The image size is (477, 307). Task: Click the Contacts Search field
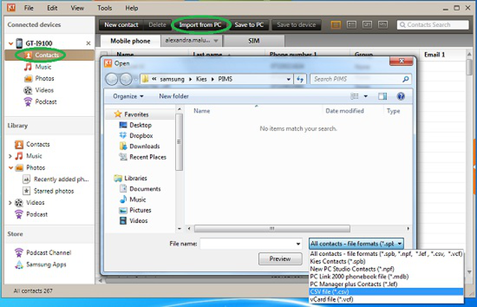(433, 25)
